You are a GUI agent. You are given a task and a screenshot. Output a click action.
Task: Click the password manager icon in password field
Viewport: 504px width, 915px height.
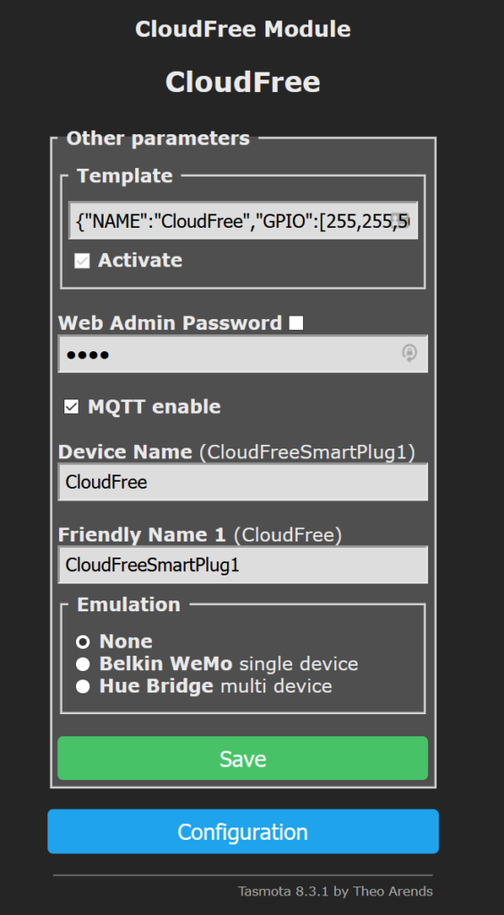coord(409,353)
